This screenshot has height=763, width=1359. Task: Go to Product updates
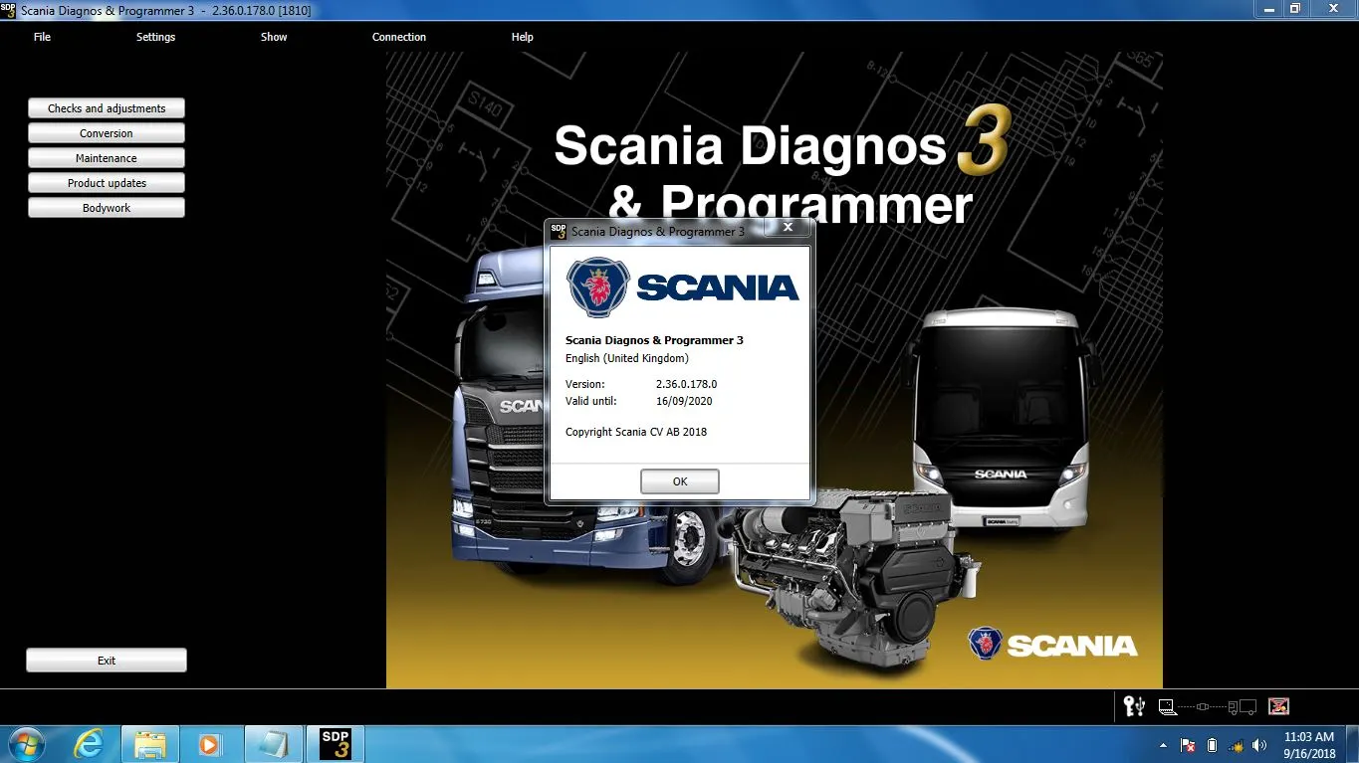coord(107,183)
